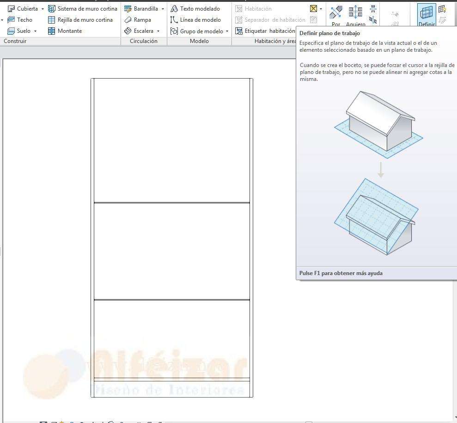Open the Cubierta dropdown arrow
Image resolution: width=457 pixels, height=423 pixels.
43,9
